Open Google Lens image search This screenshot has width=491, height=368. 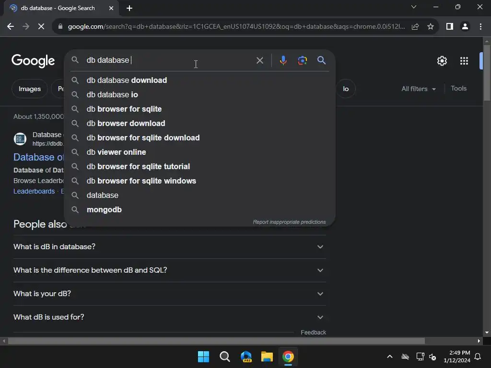pyautogui.click(x=302, y=60)
